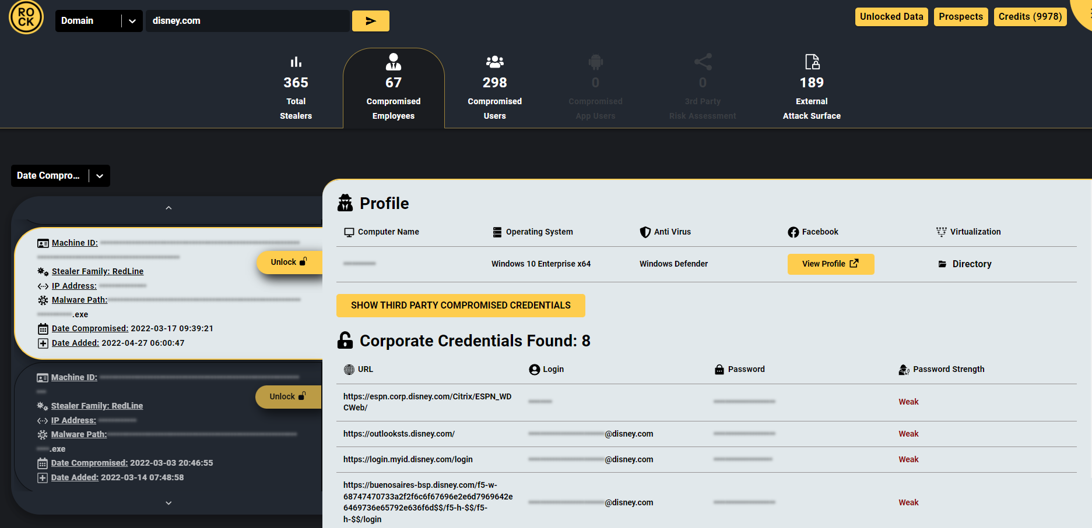Unlock the machine compromised on 2022-03-03

[288, 397]
